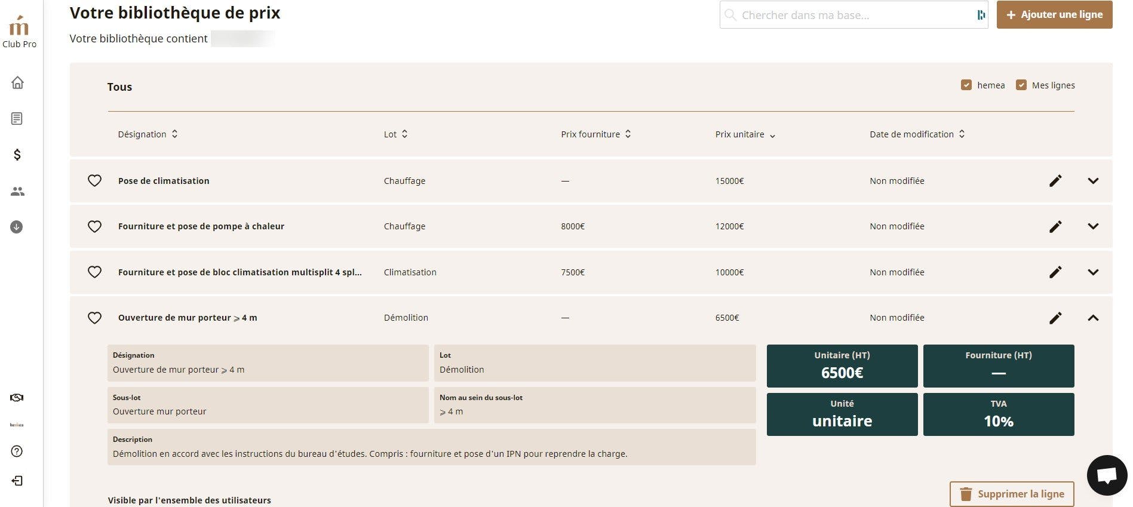Image resolution: width=1133 pixels, height=507 pixels.
Task: Click the 8000€ supply price cell
Action: (573, 226)
